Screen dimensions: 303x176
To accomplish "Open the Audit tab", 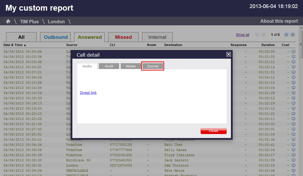I will point(109,66).
